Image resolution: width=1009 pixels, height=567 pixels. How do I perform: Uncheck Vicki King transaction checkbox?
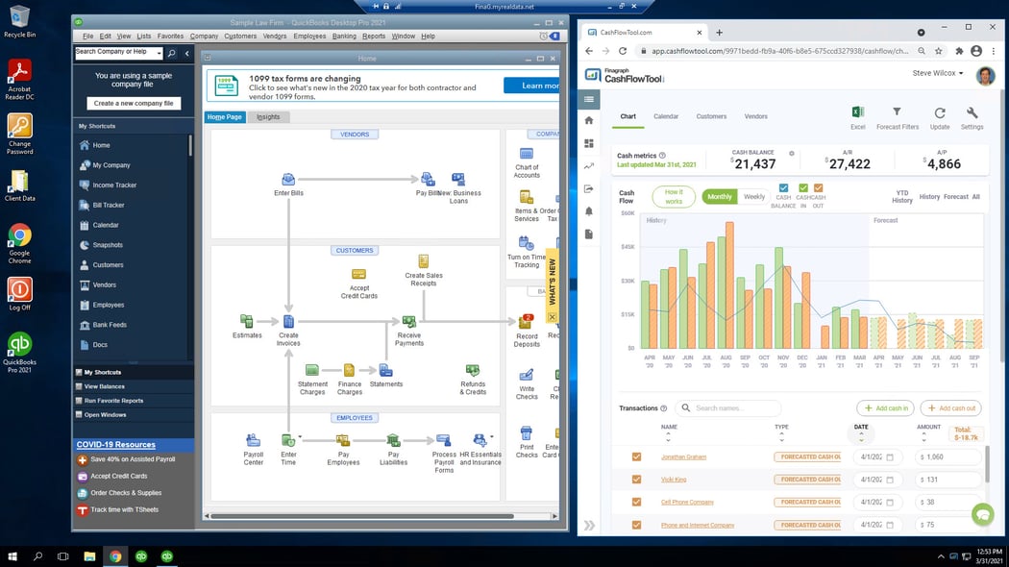pyautogui.click(x=636, y=480)
